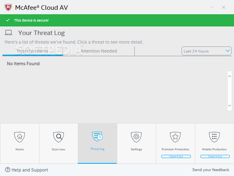Click Send your feedback link

pos(211,170)
